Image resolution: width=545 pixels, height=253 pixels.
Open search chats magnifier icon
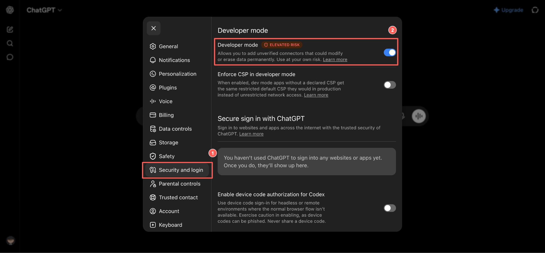coord(10,43)
